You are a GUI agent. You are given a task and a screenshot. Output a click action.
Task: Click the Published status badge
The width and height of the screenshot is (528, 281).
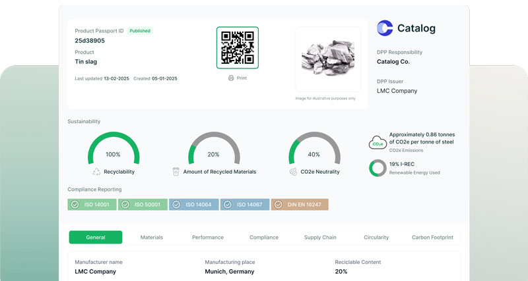pos(139,31)
